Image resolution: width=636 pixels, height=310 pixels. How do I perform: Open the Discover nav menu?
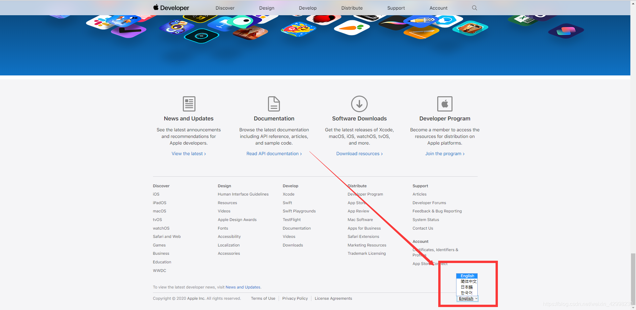click(x=225, y=8)
